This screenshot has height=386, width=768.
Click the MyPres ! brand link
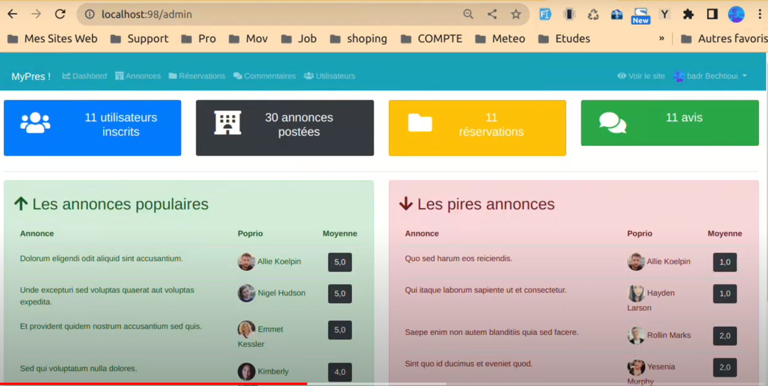31,77
